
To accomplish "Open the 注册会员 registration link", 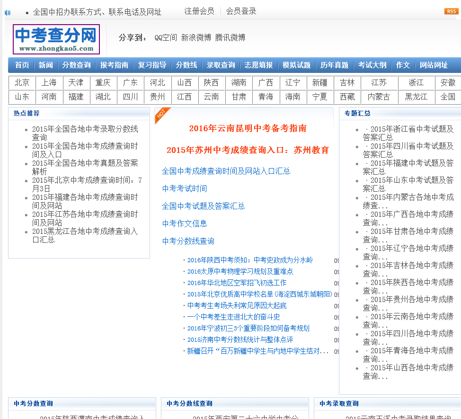I will (199, 11).
